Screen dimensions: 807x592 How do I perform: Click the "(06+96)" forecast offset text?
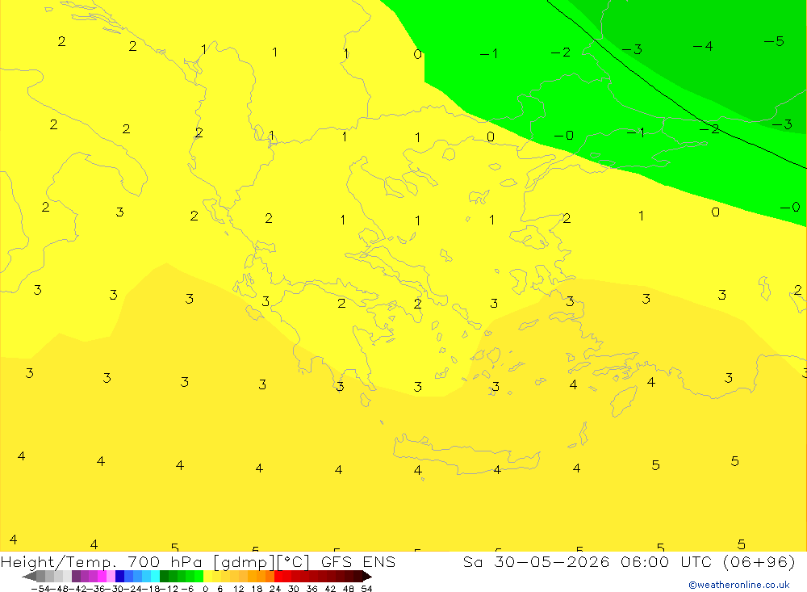tap(759, 562)
